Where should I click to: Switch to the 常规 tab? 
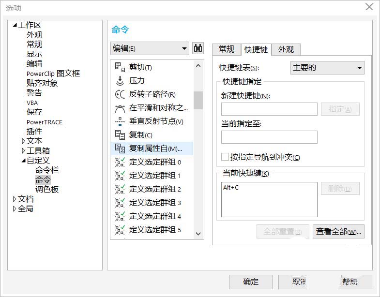pos(227,49)
